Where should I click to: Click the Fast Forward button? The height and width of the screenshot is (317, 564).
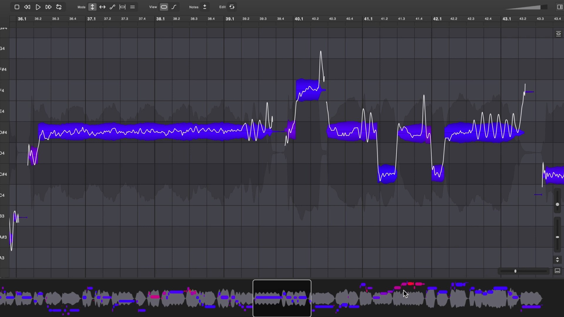(48, 7)
